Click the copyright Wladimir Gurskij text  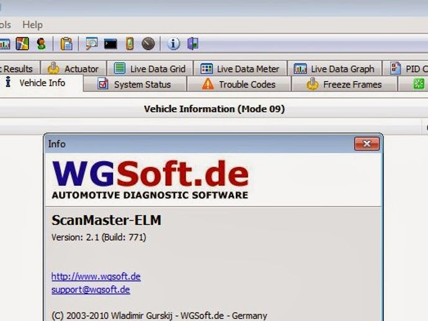pos(159,315)
